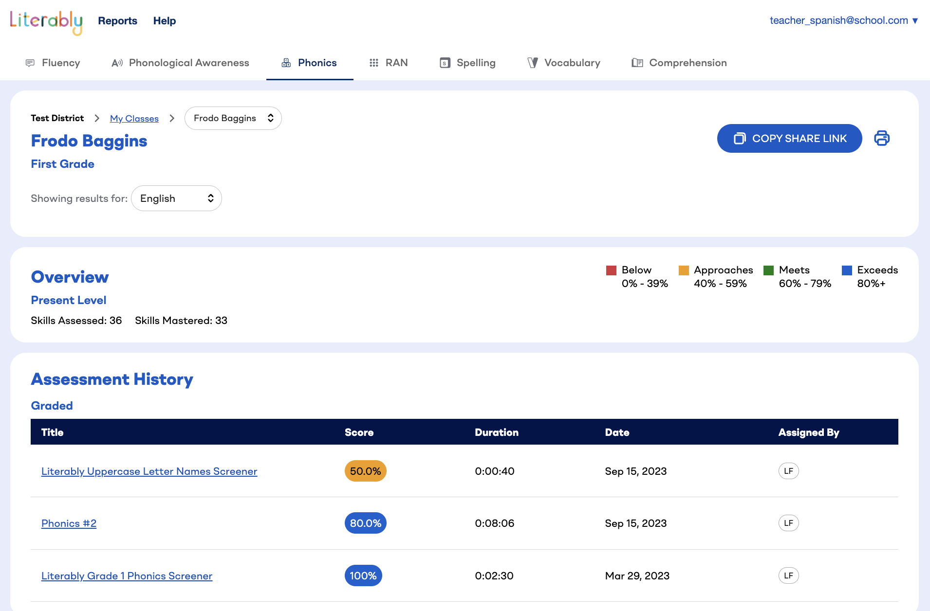Open the Phonics #2 assessment
This screenshot has width=930, height=611.
(x=69, y=523)
